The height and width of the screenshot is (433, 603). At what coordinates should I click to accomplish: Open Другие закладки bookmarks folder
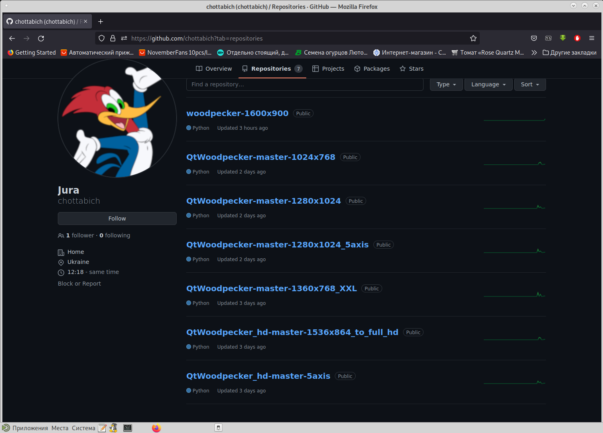[x=569, y=53]
